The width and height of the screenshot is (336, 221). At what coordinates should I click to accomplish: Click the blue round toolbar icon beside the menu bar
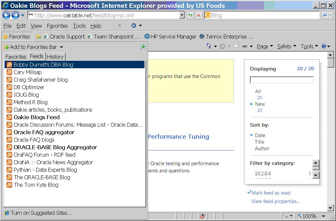(x=134, y=25)
